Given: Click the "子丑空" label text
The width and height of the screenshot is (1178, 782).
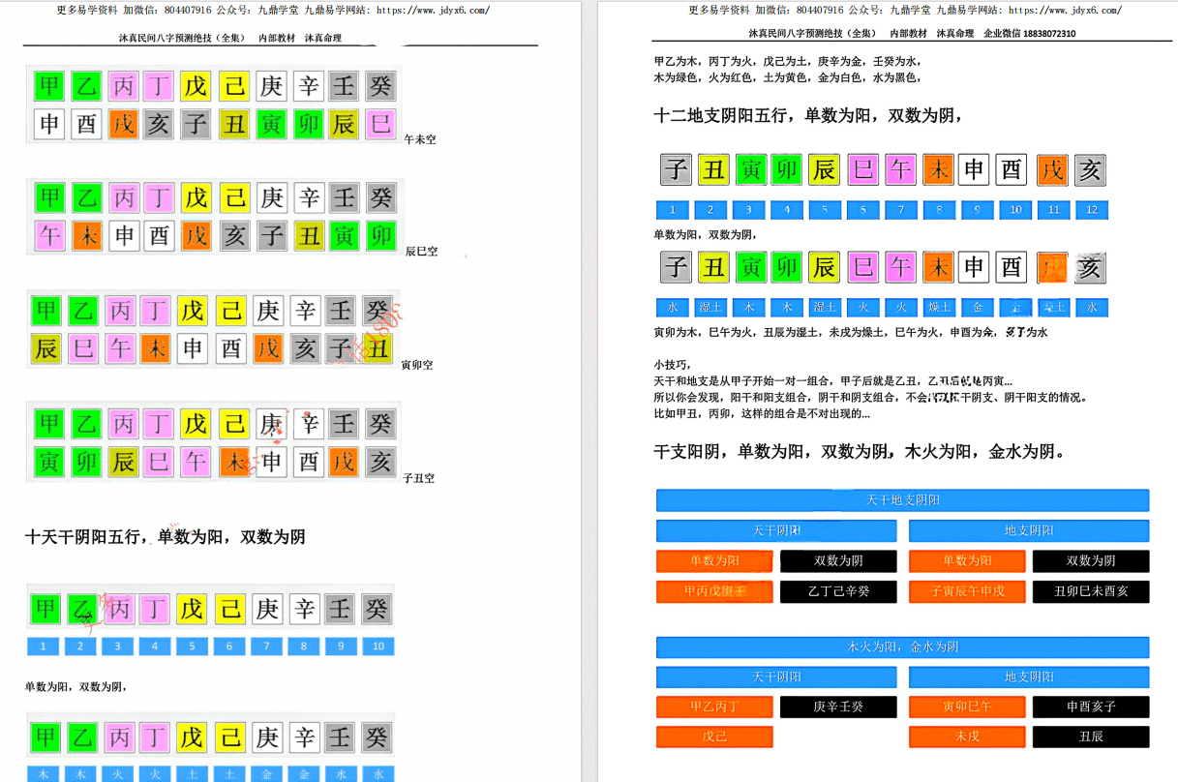Looking at the screenshot, I should pyautogui.click(x=419, y=479).
